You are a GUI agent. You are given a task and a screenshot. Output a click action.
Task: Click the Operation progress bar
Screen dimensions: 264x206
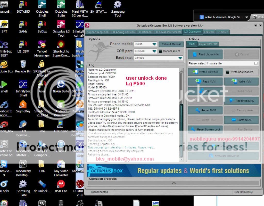tap(174, 183)
